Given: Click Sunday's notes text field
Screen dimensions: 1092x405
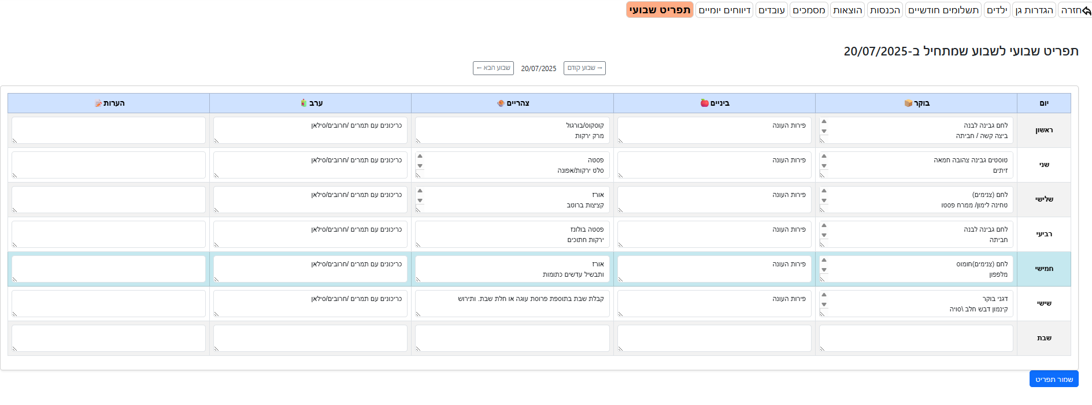Looking at the screenshot, I should (x=109, y=130).
